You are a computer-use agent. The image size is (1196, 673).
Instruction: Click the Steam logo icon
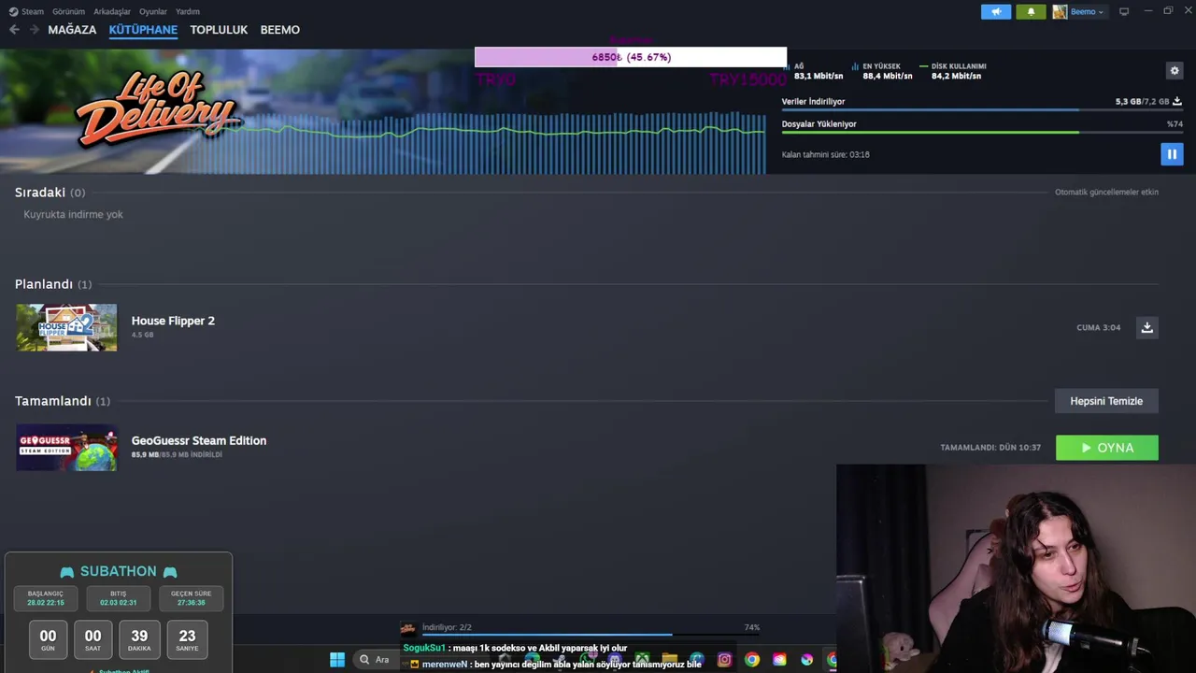pos(13,12)
